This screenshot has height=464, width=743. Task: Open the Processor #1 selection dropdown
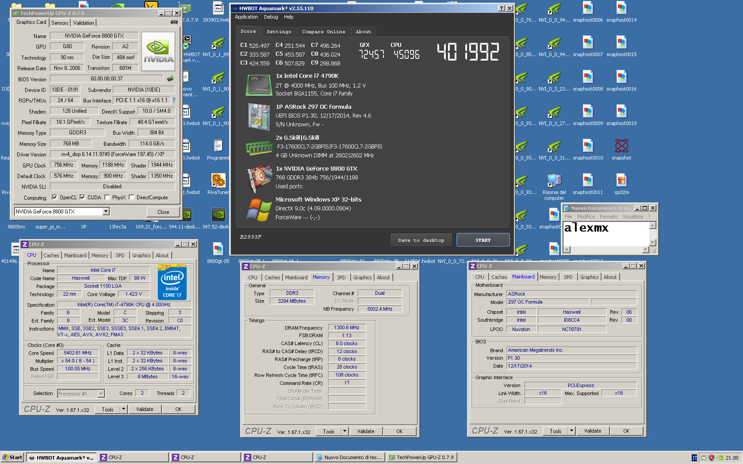(x=101, y=393)
